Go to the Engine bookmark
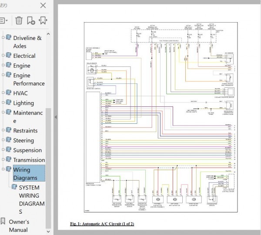The width and height of the screenshot is (261, 235). pos(22,66)
